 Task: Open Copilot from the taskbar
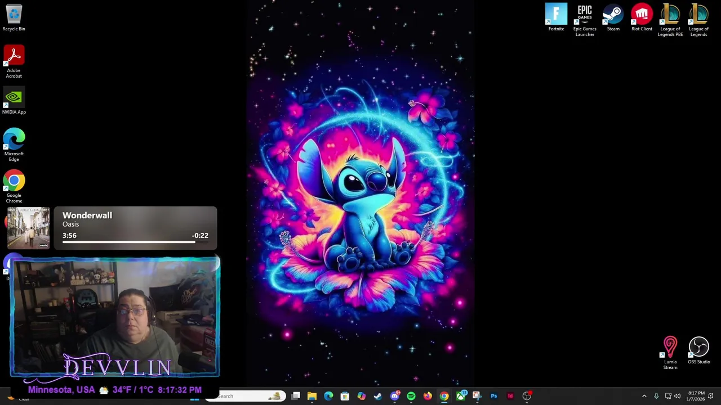tap(361, 396)
